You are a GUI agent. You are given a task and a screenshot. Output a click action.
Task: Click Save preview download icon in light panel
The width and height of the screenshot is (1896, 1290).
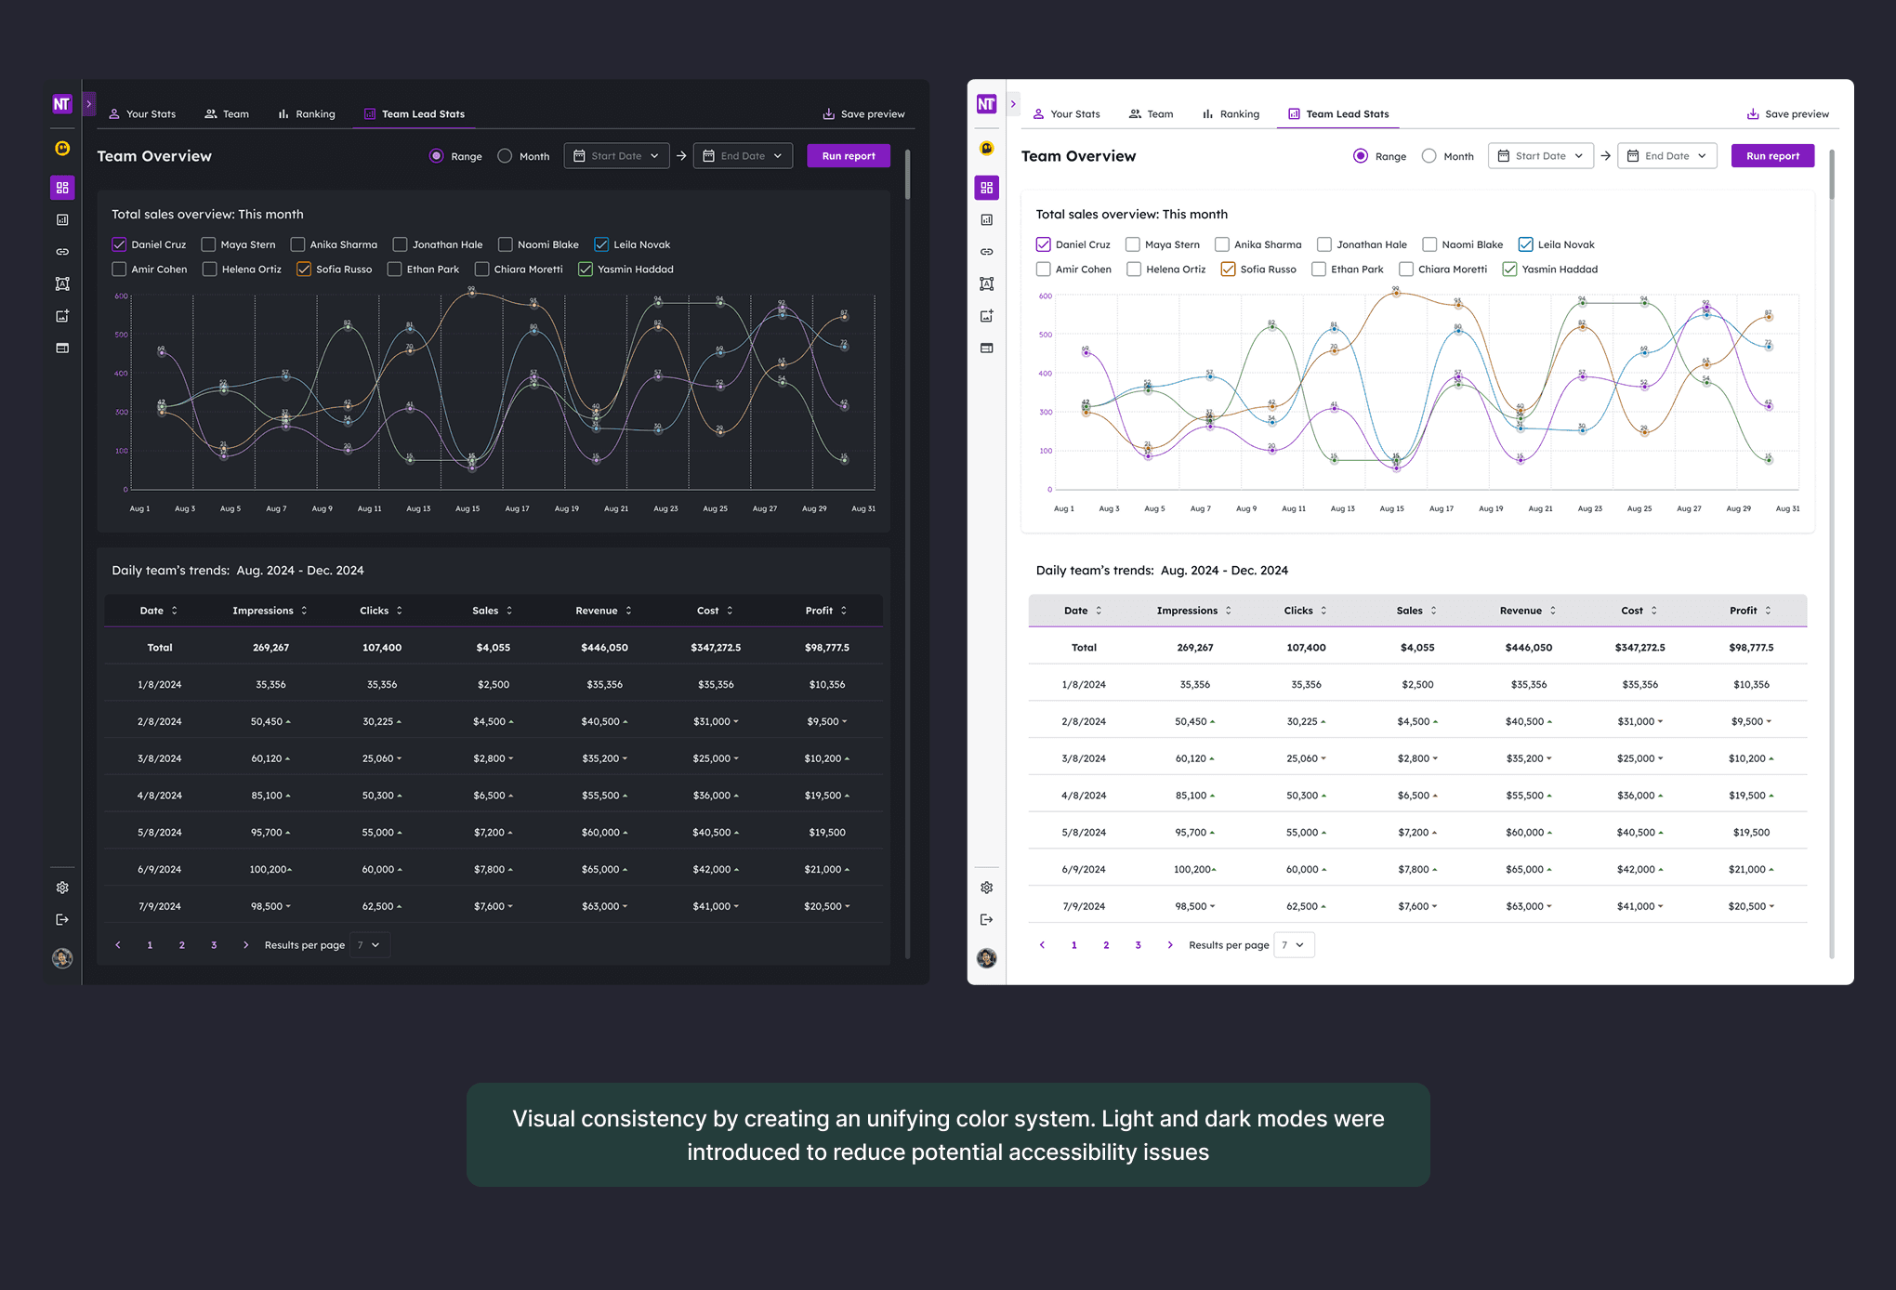click(x=1752, y=114)
